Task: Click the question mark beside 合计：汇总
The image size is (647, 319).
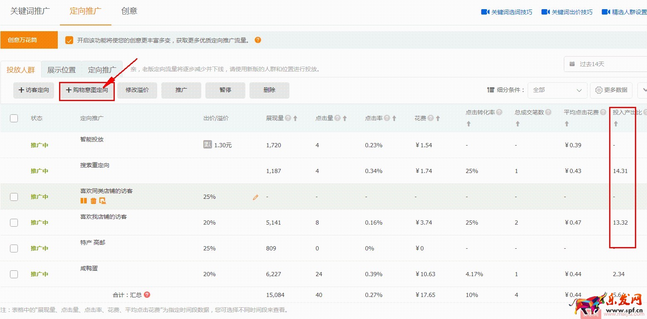Action: pos(147,294)
